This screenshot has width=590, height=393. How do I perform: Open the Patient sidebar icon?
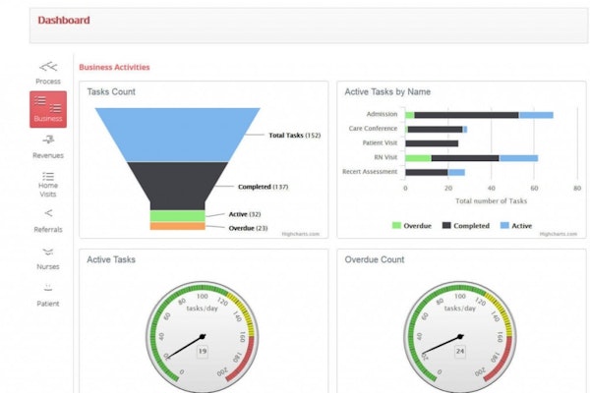click(48, 289)
